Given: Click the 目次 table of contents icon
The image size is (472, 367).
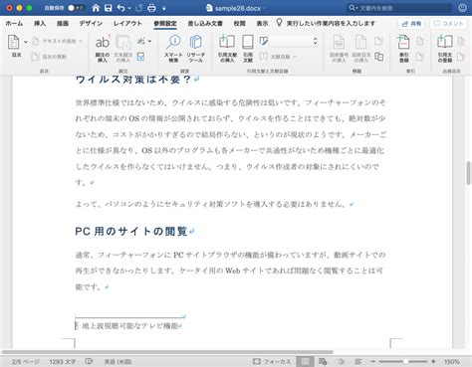Looking at the screenshot, I should (13, 42).
